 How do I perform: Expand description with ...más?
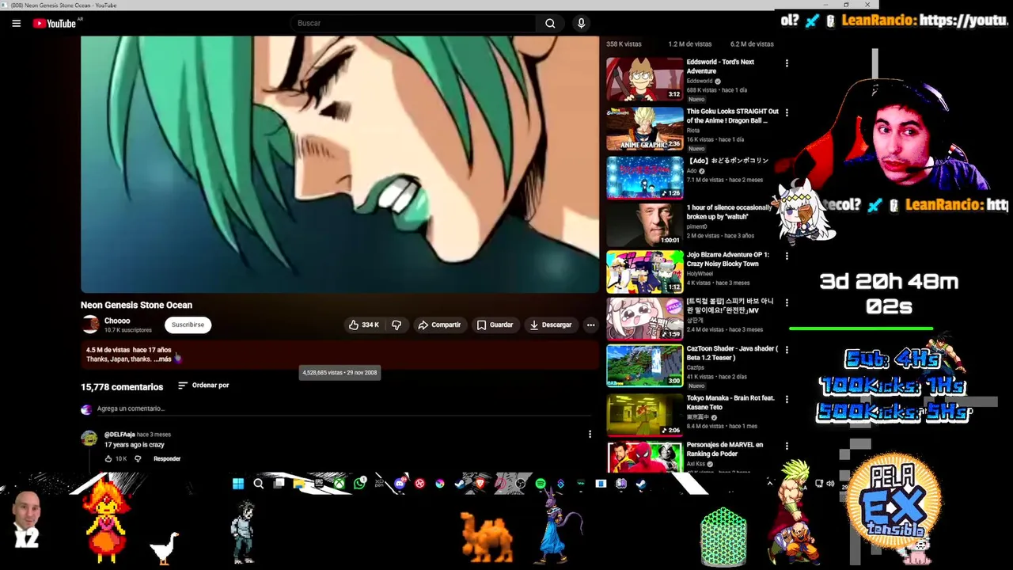click(162, 359)
